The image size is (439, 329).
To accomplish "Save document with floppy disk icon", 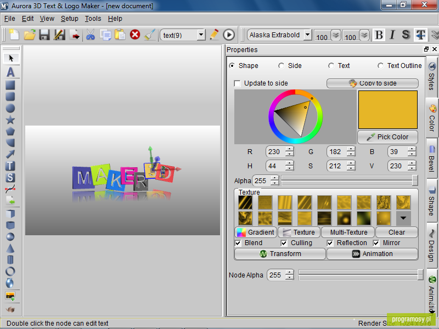I will click(x=44, y=35).
